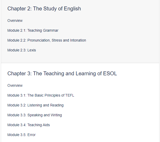Visit the Listening and Reading module
160x142 pixels.
(35, 105)
